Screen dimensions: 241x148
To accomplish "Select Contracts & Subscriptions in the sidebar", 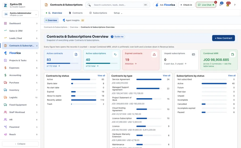I will tap(20, 46).
